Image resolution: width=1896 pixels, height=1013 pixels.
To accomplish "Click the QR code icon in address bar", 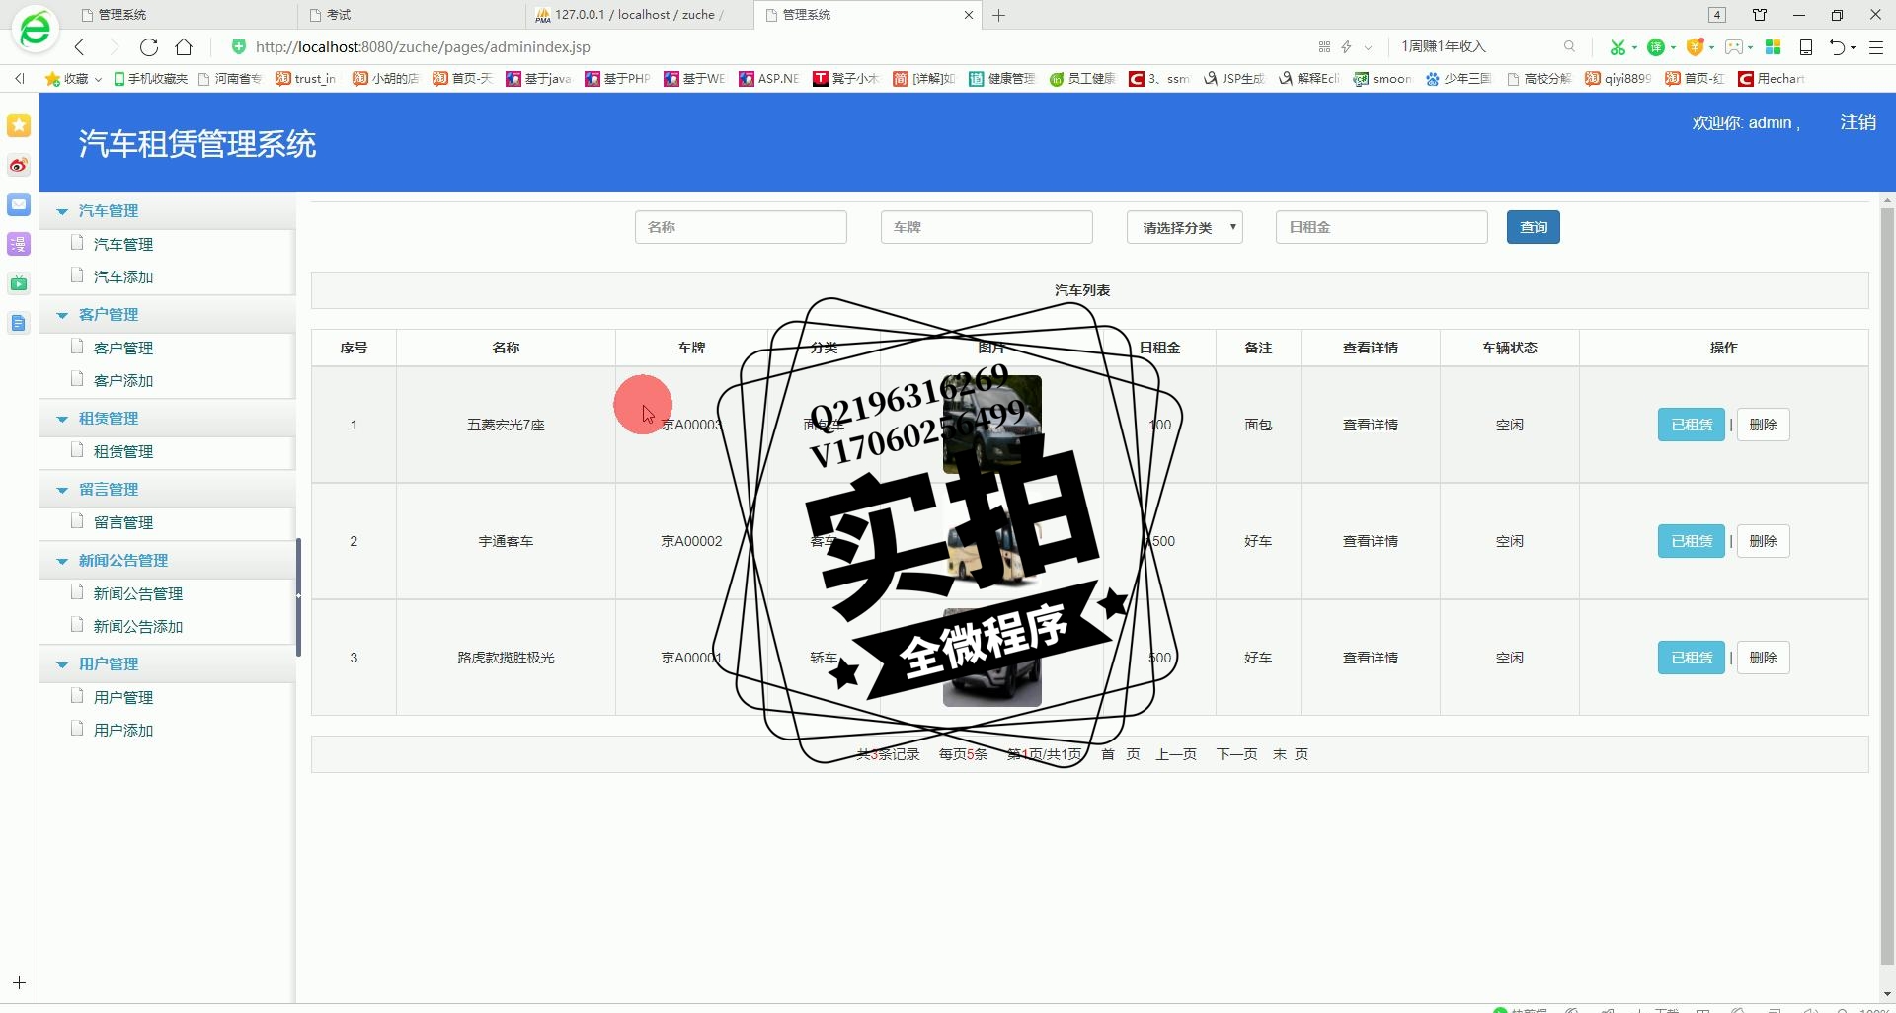I will tap(1324, 46).
